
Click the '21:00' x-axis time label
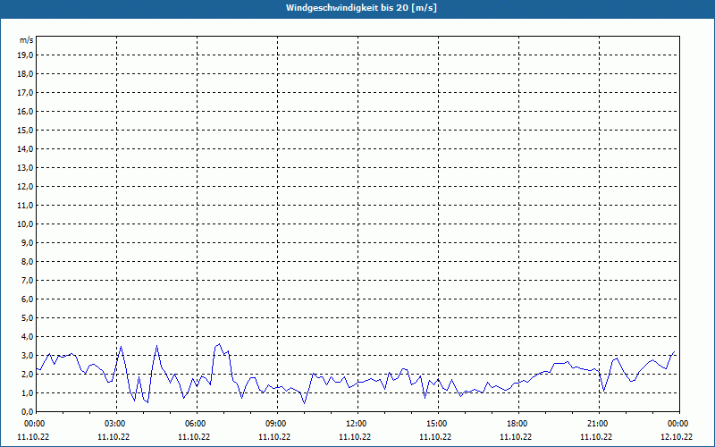coord(599,424)
